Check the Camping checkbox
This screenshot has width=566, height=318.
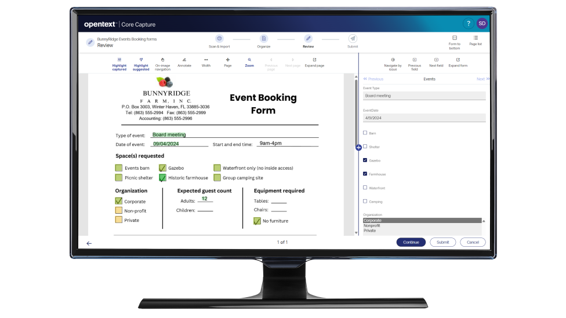(x=365, y=201)
